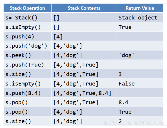Click the 's.push(True)' operation cell
Image resolution: width=167 pixels, height=128 pixels.
click(24, 65)
